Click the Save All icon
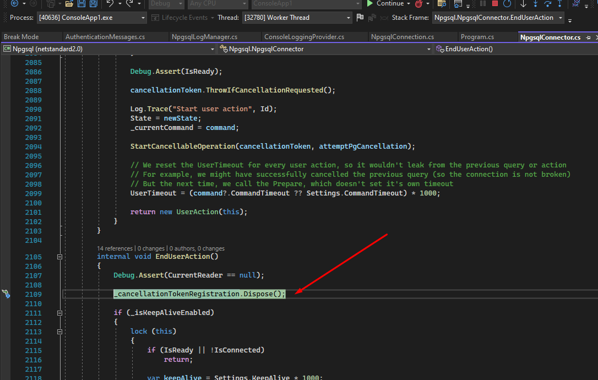 94,4
